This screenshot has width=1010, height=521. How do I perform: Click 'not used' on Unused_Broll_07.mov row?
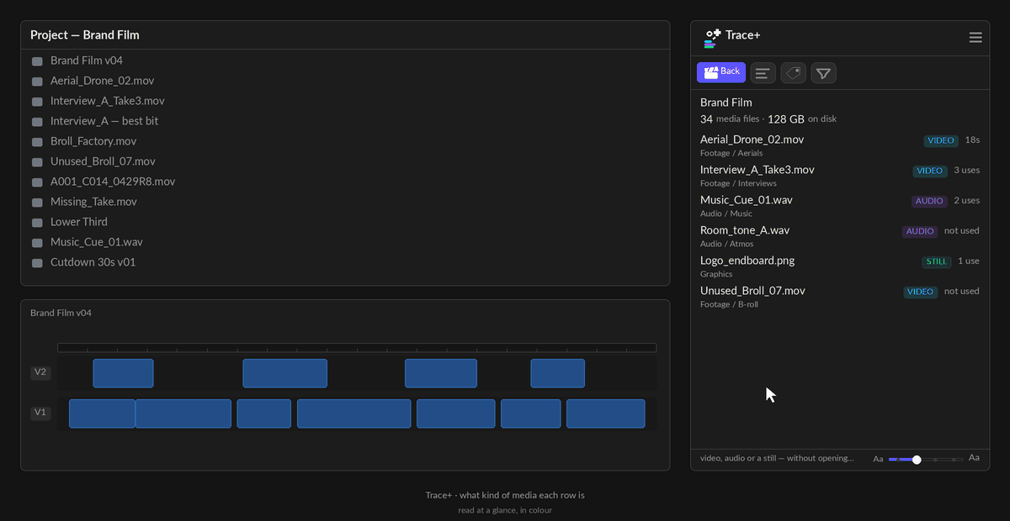coord(962,292)
